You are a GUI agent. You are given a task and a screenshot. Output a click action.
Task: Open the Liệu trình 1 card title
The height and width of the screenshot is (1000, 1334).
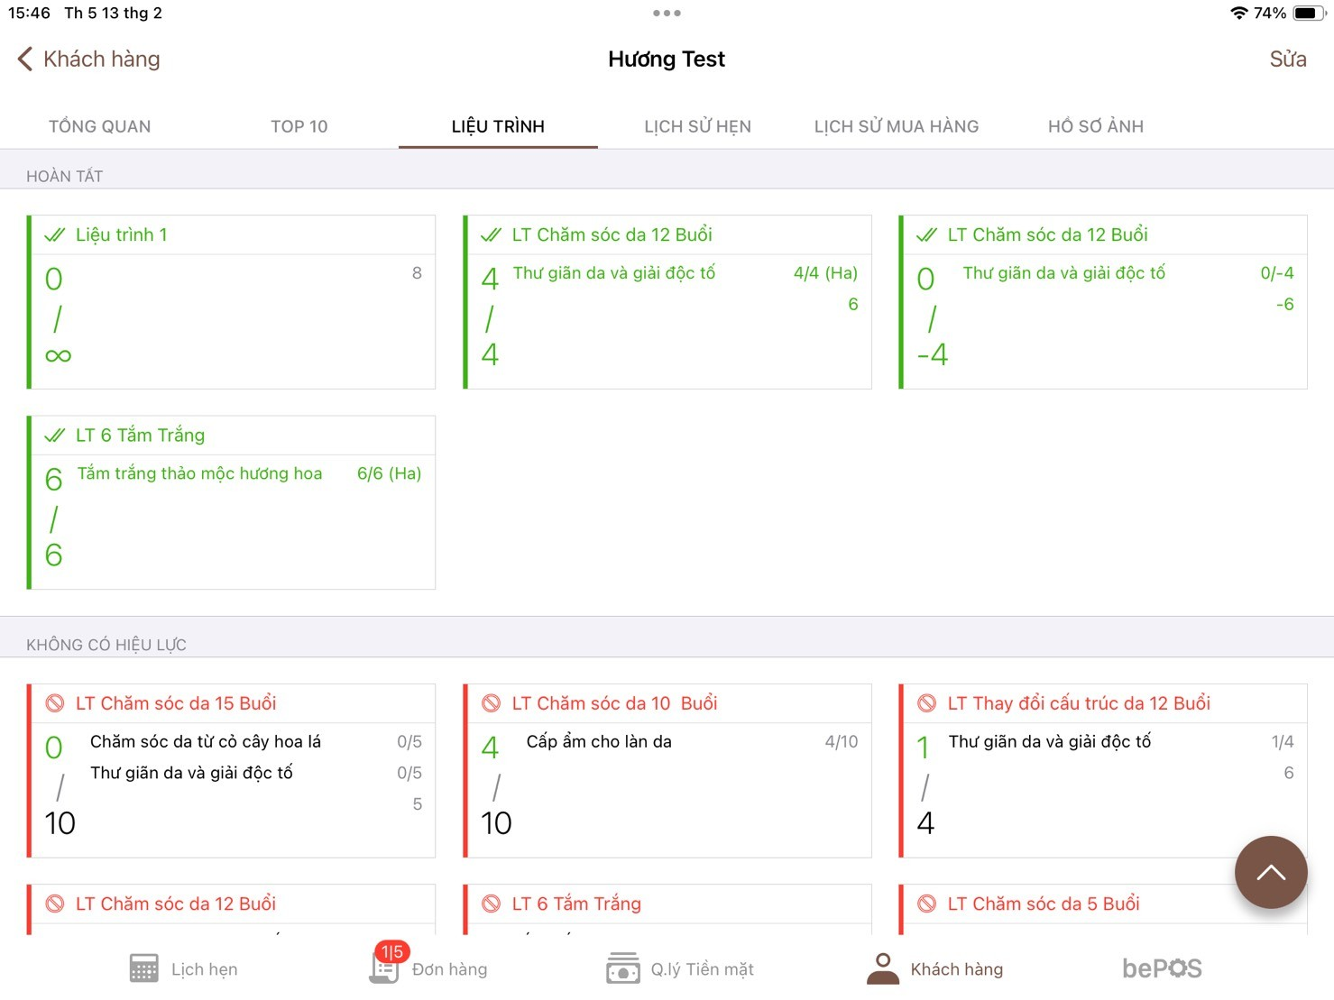(x=122, y=235)
